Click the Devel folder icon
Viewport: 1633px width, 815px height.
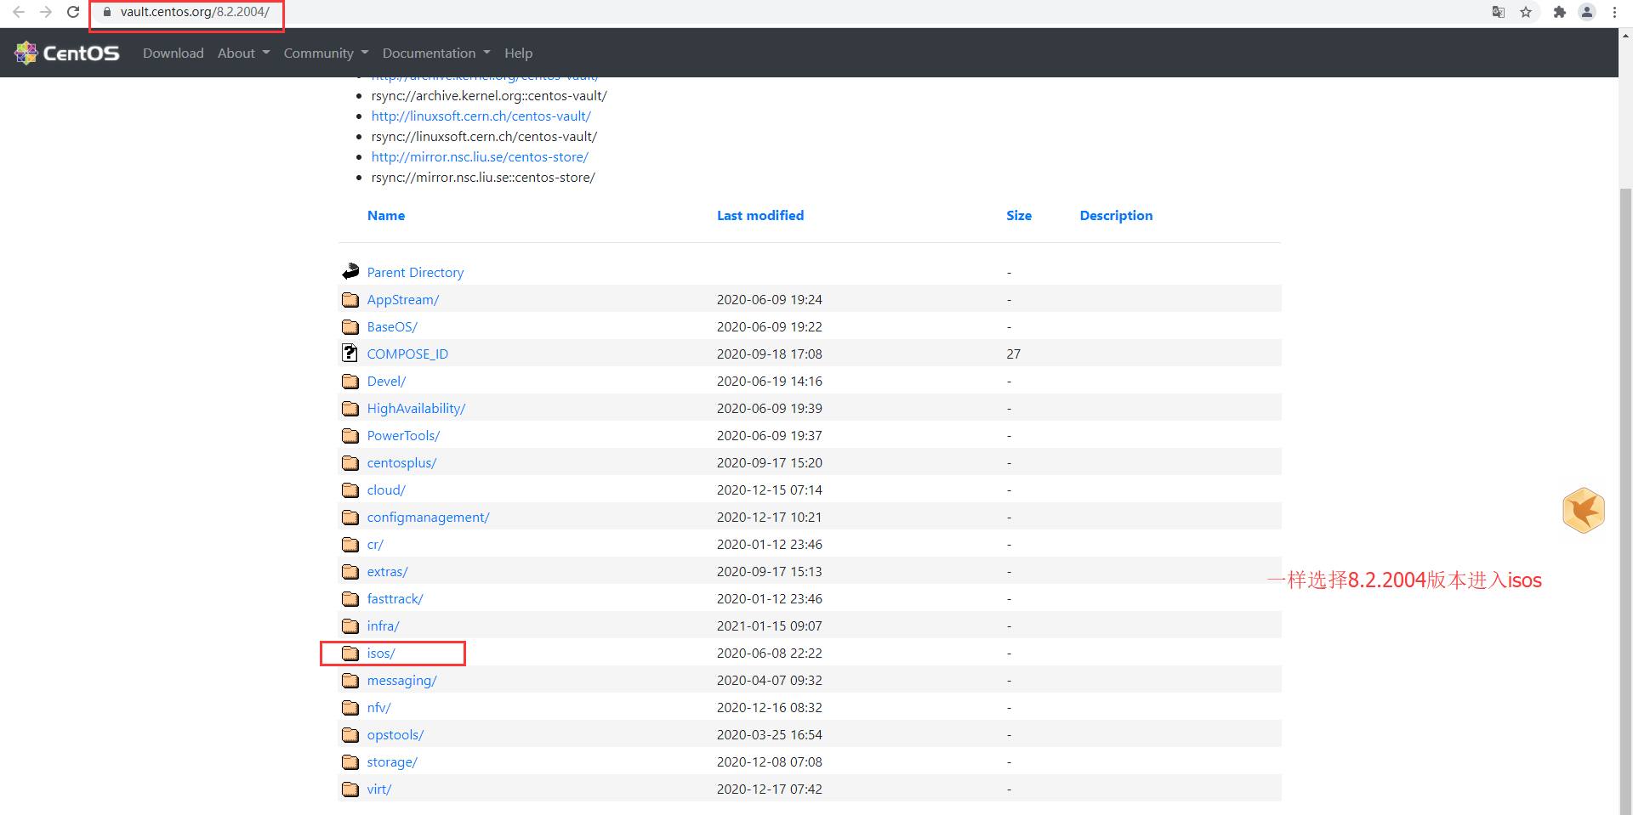click(350, 381)
